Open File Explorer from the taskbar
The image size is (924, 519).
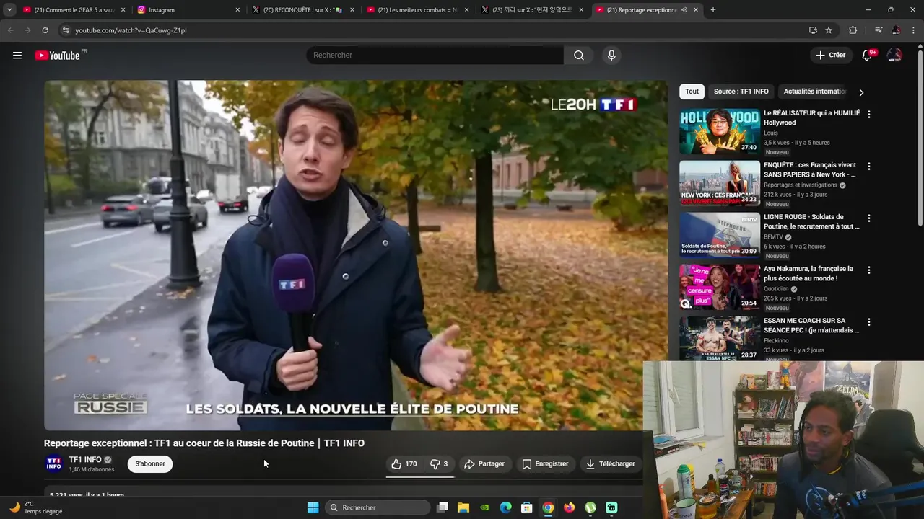pyautogui.click(x=463, y=507)
